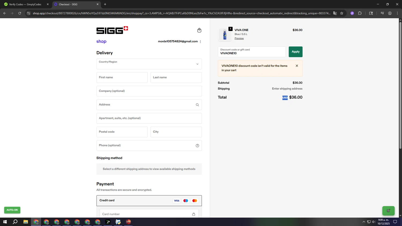The image size is (402, 226).
Task: Click the browser URL address bar
Action: click(181, 13)
